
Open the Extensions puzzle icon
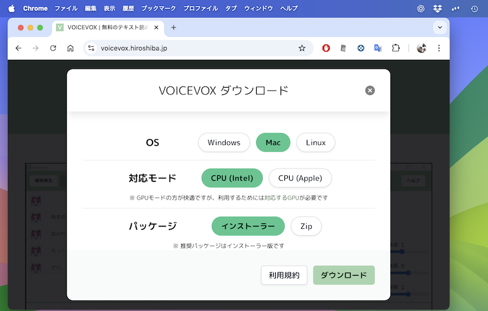pyautogui.click(x=395, y=48)
